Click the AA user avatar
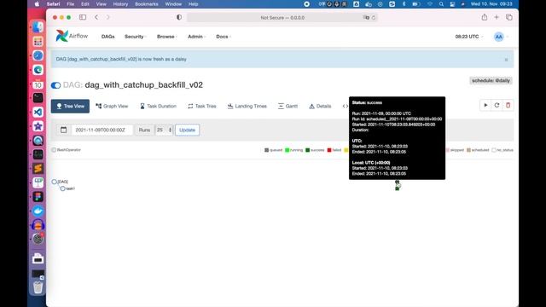Viewport: 546px width, 307px height. click(x=498, y=37)
